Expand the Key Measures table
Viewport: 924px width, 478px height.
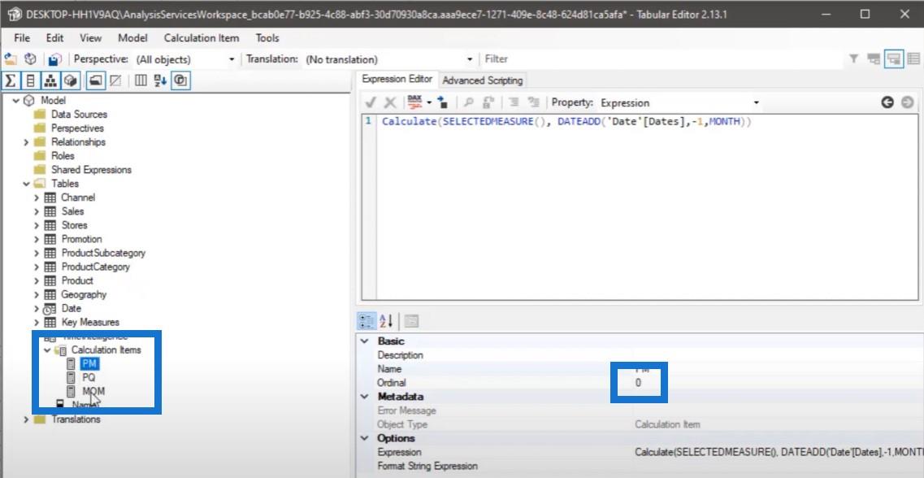[x=37, y=323]
